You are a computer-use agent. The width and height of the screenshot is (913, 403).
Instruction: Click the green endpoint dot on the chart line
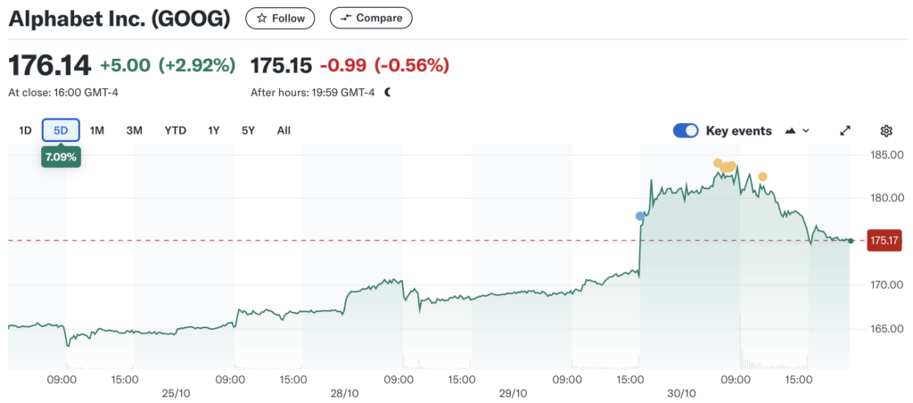[x=851, y=241]
